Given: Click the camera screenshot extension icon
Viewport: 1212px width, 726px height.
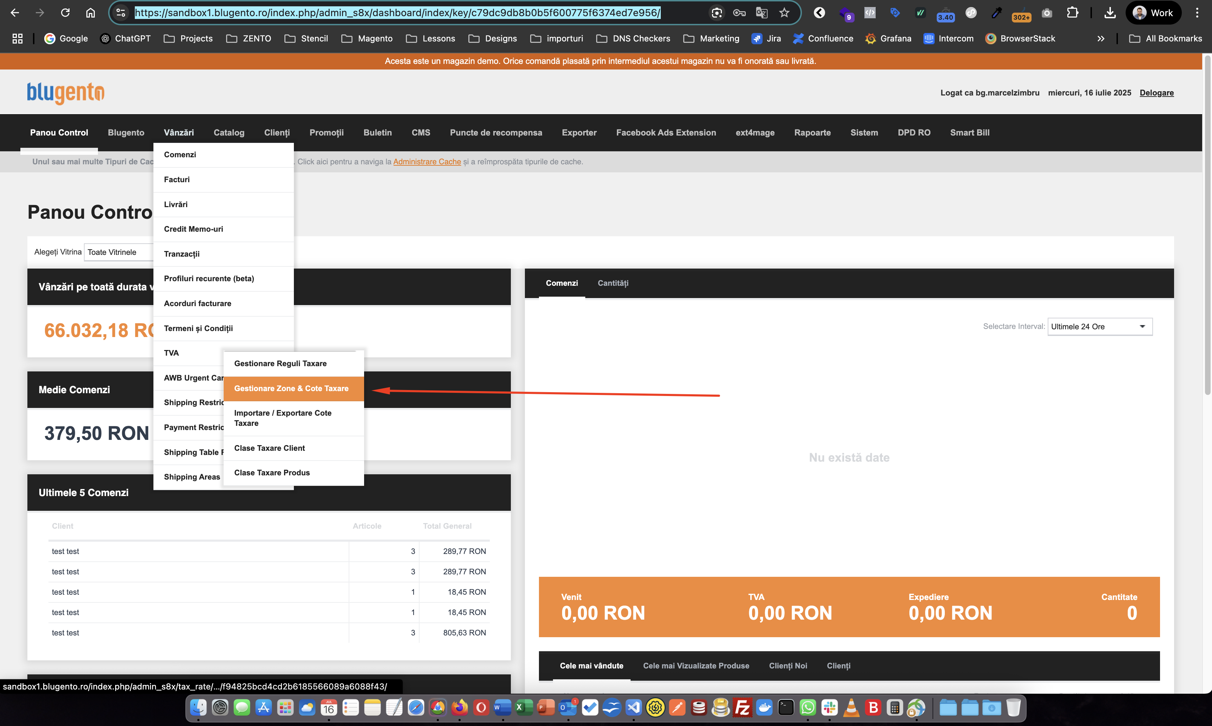Looking at the screenshot, I should (x=1047, y=13).
